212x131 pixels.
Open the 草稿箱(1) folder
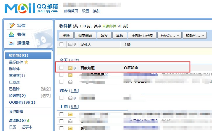pyautogui.click(x=17, y=76)
